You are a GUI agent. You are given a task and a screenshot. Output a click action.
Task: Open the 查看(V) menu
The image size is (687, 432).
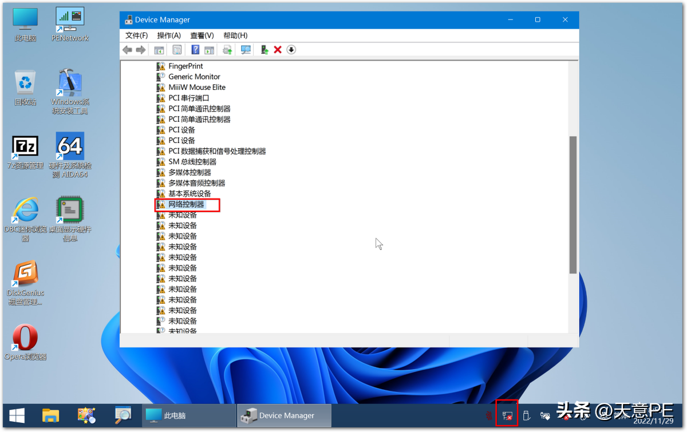(x=202, y=35)
